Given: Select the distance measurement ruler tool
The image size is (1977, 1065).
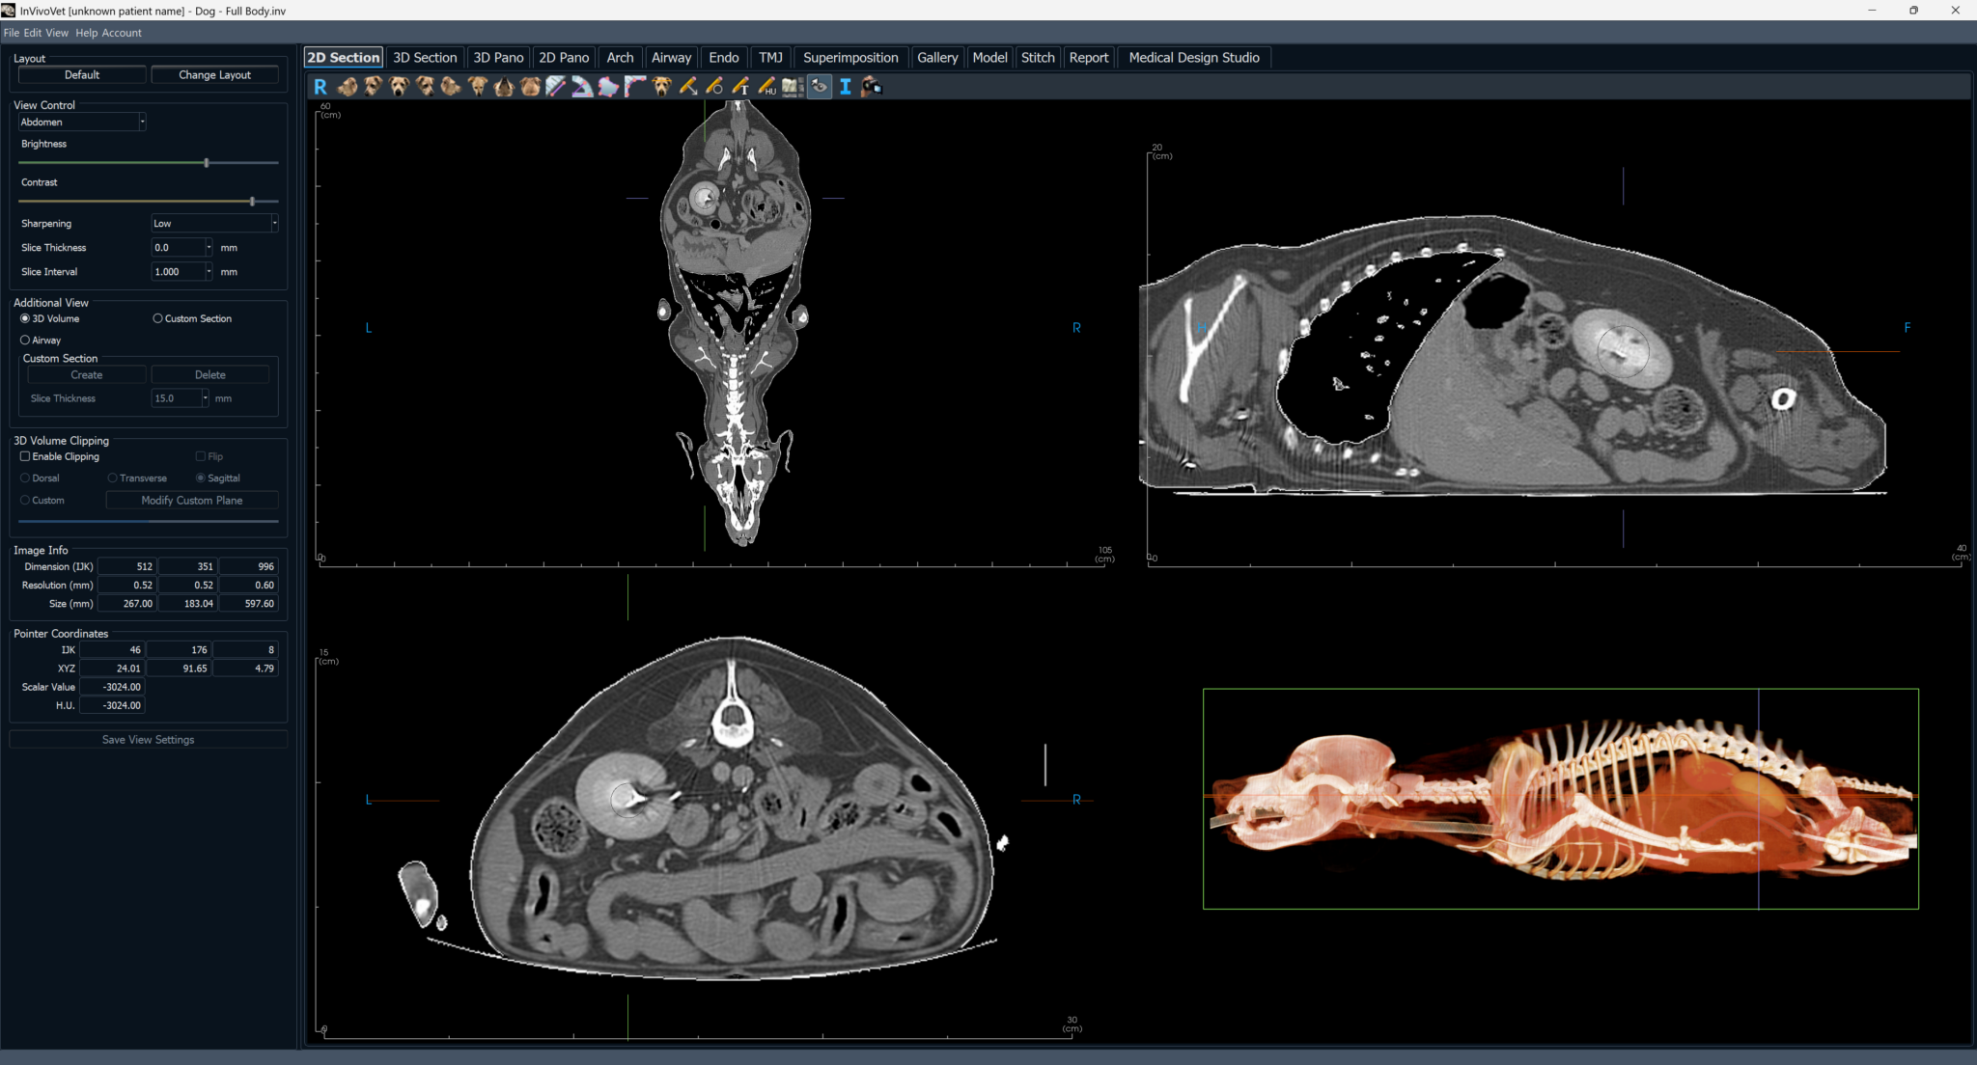Looking at the screenshot, I should pos(555,87).
